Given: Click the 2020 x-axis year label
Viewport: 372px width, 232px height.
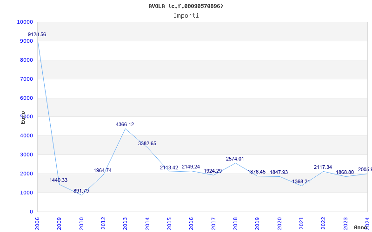Looking at the screenshot, I should (279, 224).
